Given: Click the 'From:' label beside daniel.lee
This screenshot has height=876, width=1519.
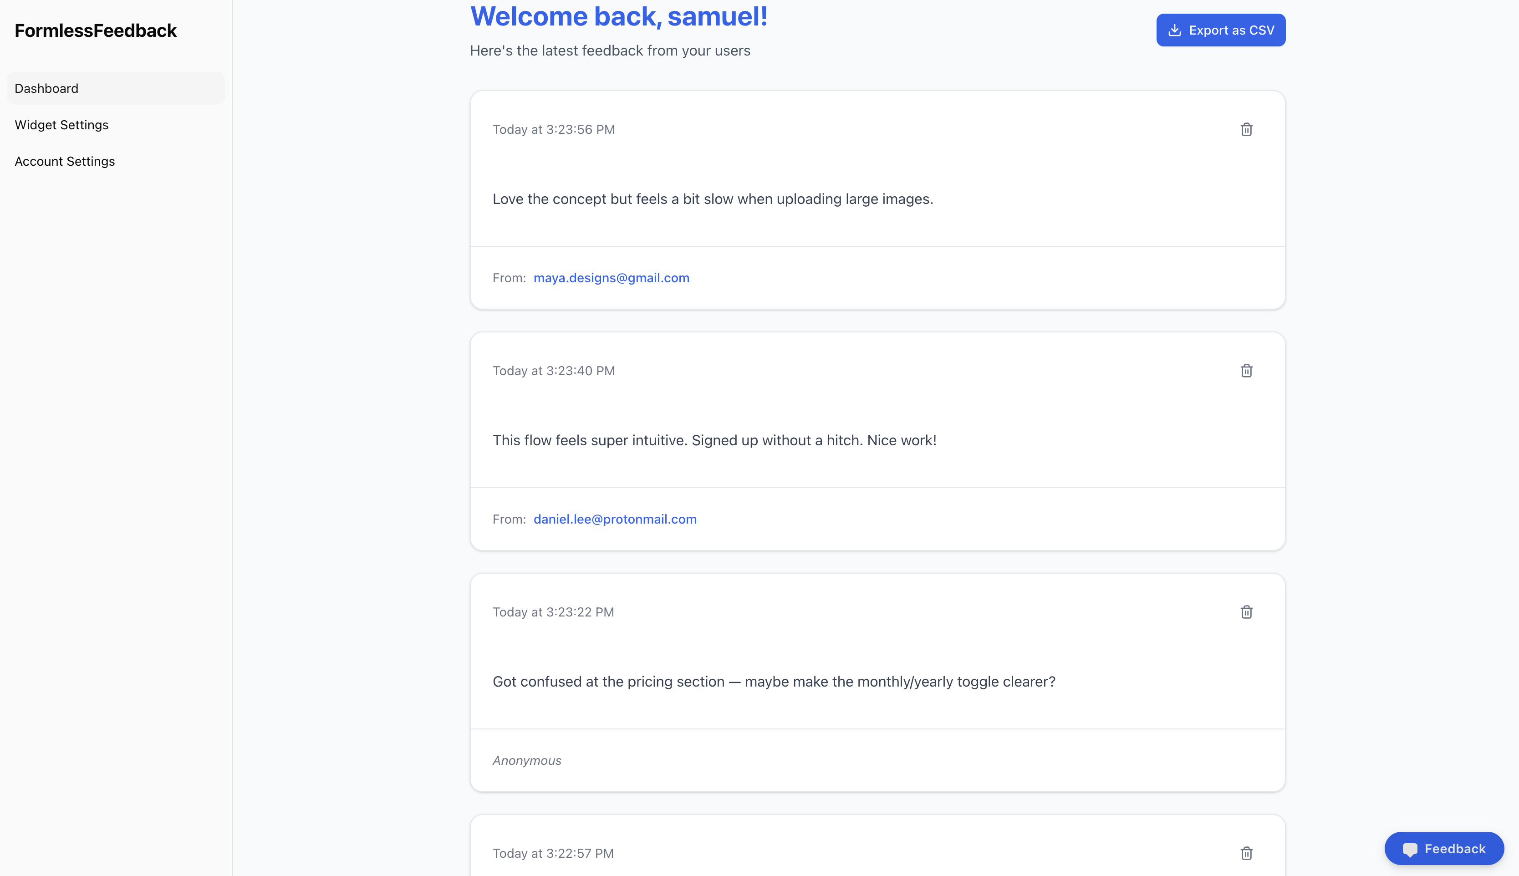Looking at the screenshot, I should pos(509,519).
